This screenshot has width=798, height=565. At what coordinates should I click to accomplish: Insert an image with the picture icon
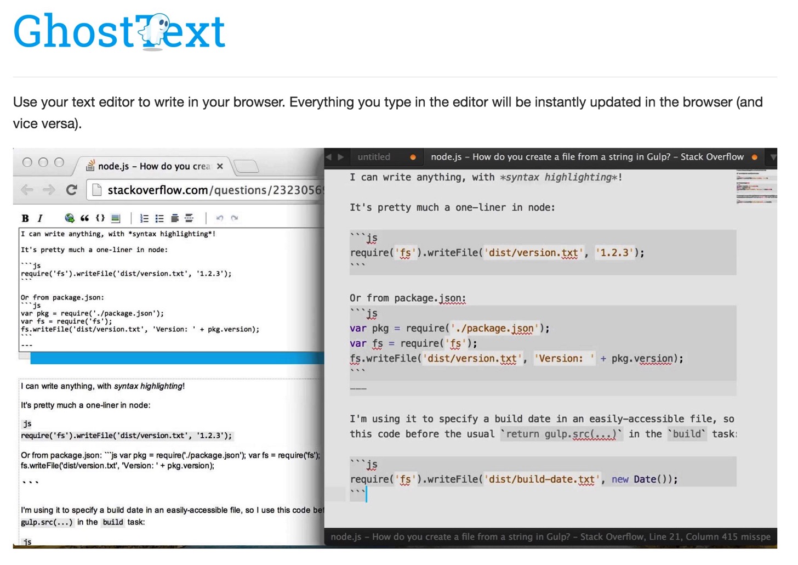tap(116, 218)
